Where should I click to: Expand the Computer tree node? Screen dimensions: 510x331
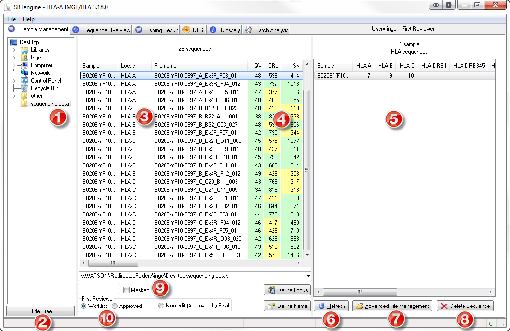tap(14, 65)
